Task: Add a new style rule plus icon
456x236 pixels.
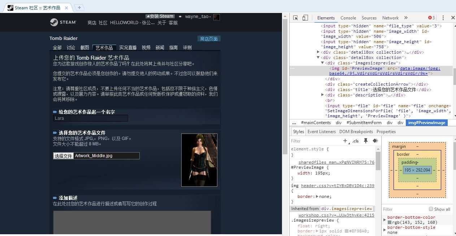Action: (x=345, y=141)
